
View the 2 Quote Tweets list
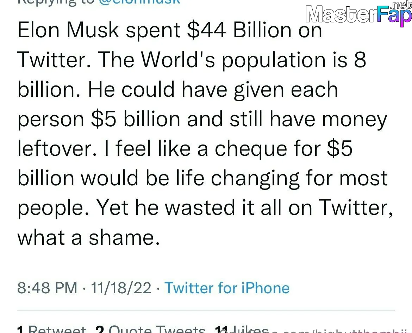click(x=150, y=329)
